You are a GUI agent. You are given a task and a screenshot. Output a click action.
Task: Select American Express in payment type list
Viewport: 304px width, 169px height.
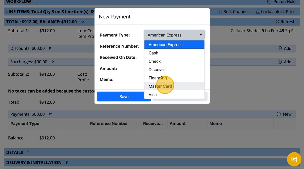point(174,45)
